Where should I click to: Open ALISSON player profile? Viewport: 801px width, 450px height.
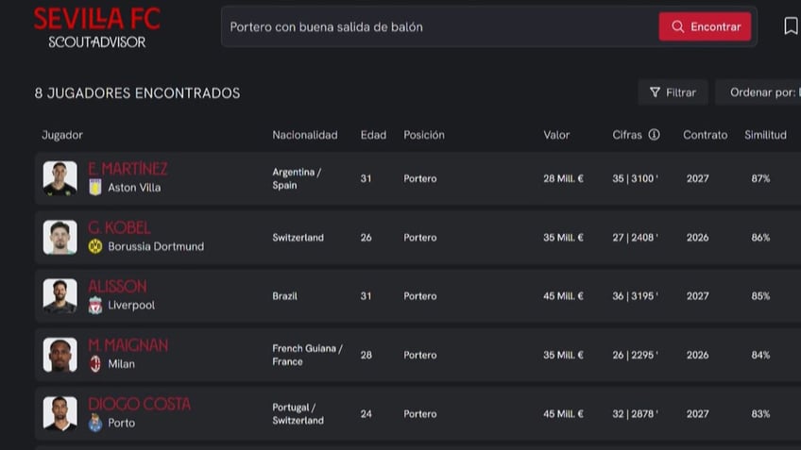(117, 286)
